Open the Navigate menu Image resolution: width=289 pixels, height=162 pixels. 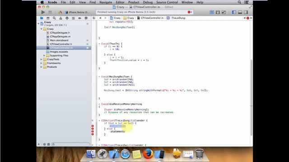(x=106, y=2)
